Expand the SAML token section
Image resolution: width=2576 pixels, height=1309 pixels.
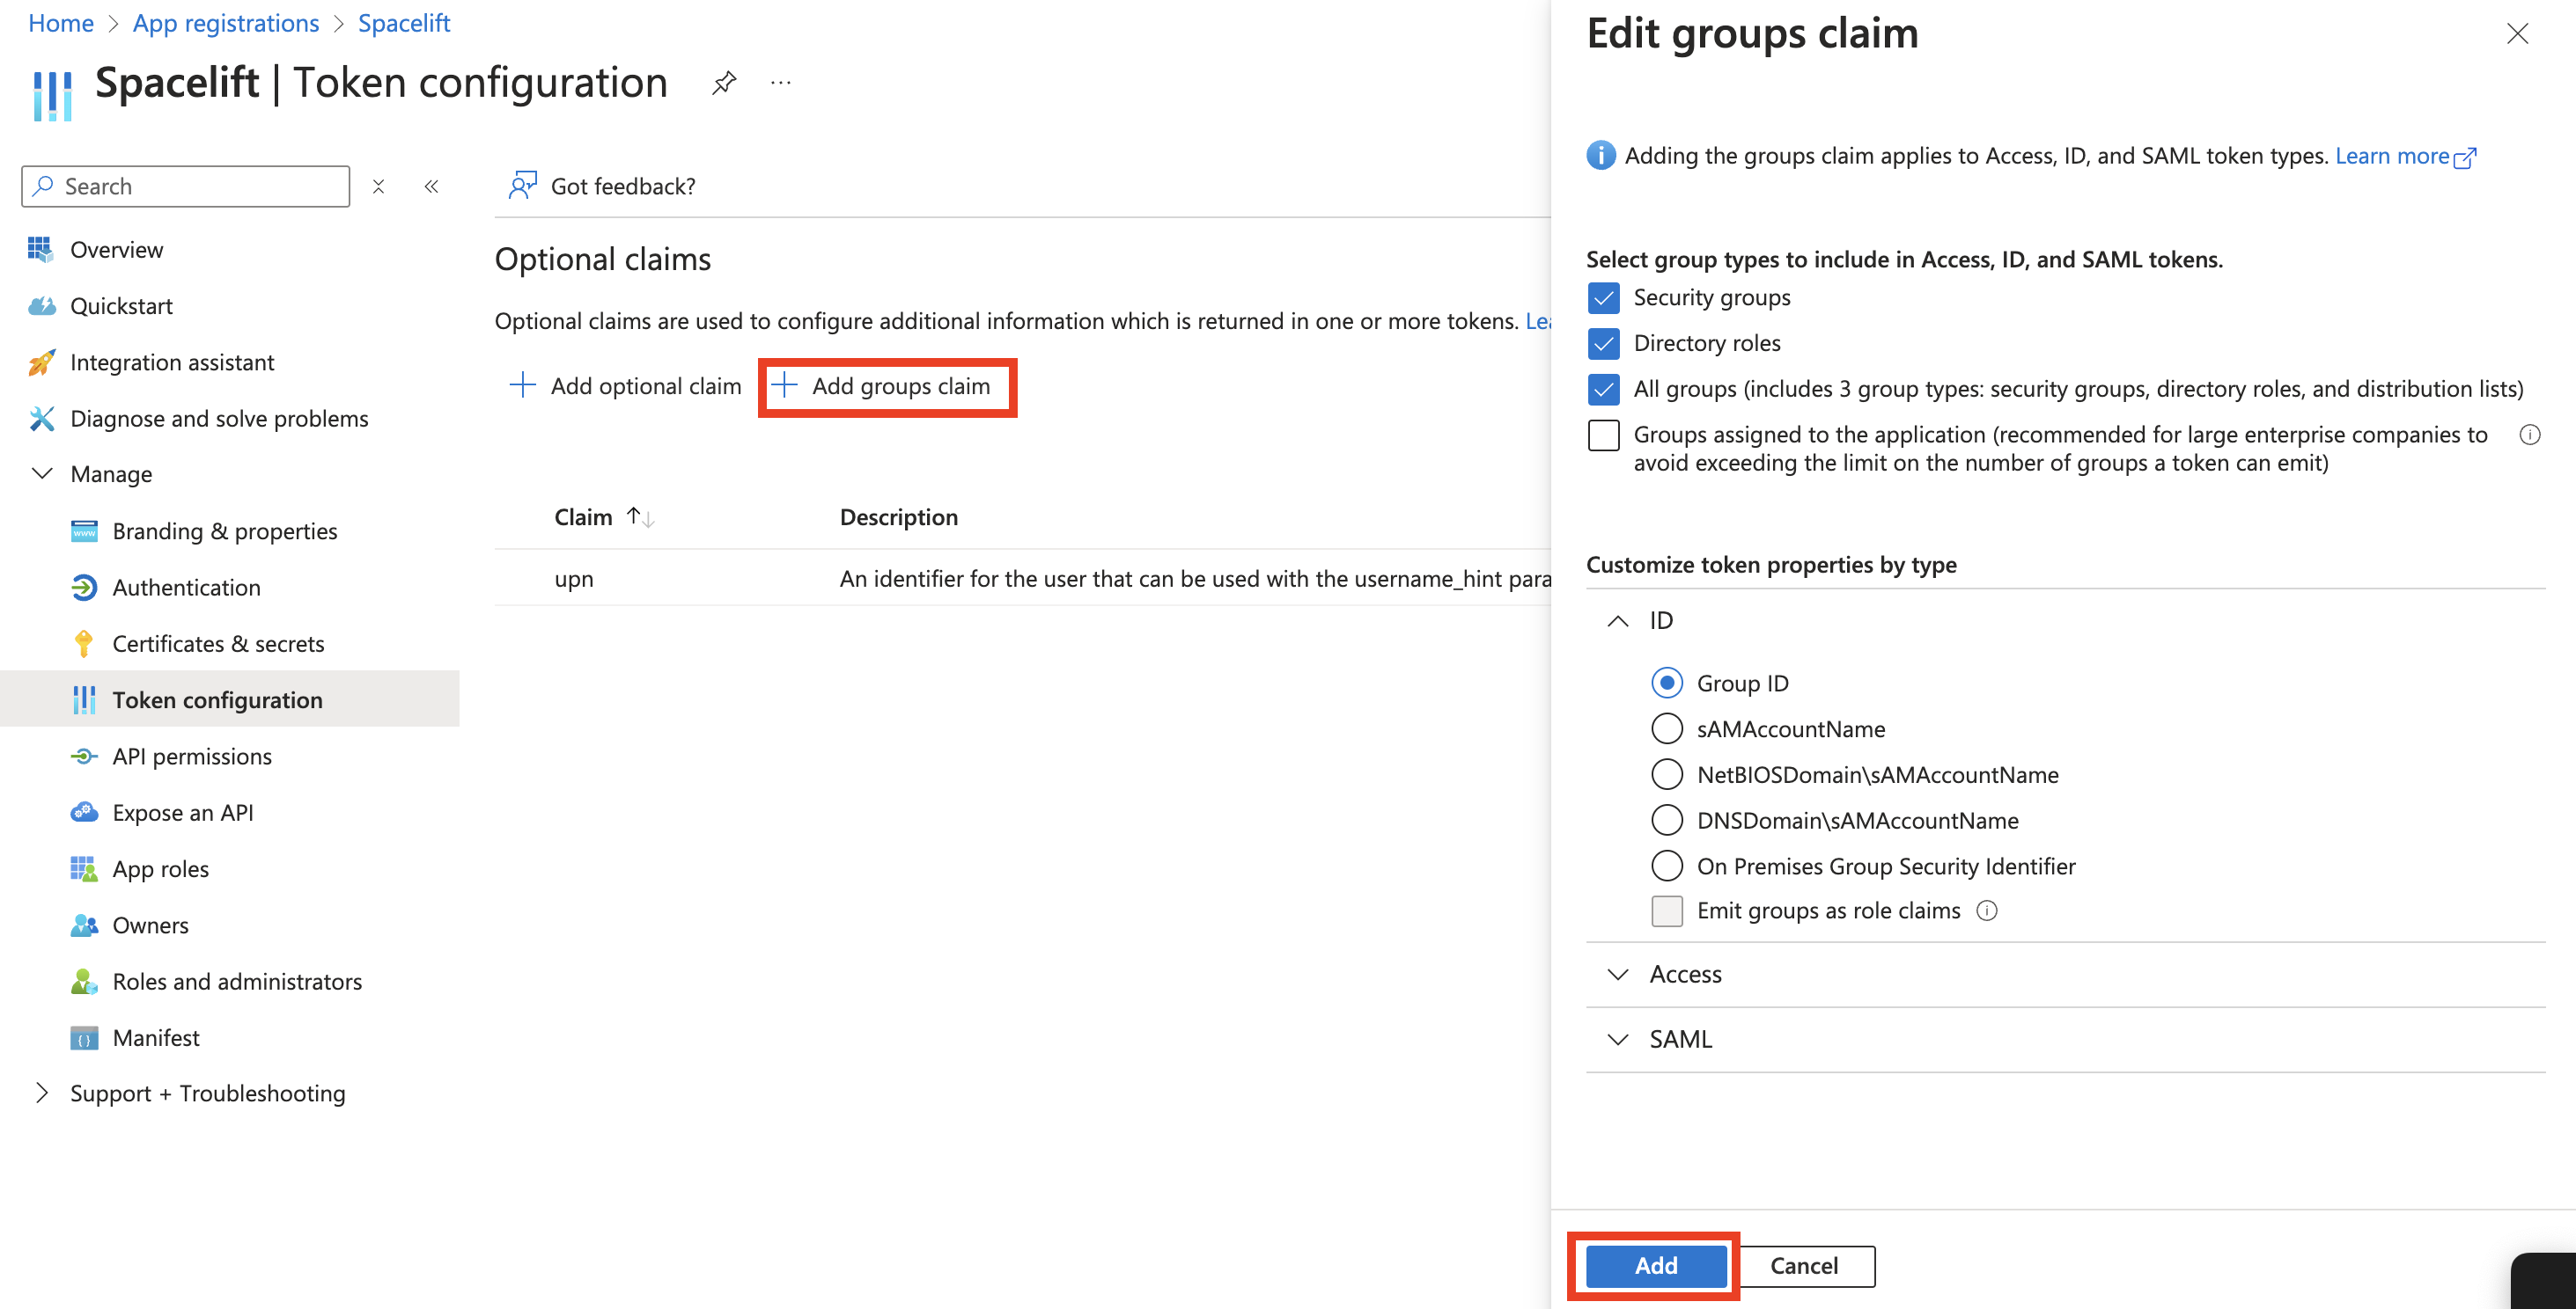click(1617, 1039)
